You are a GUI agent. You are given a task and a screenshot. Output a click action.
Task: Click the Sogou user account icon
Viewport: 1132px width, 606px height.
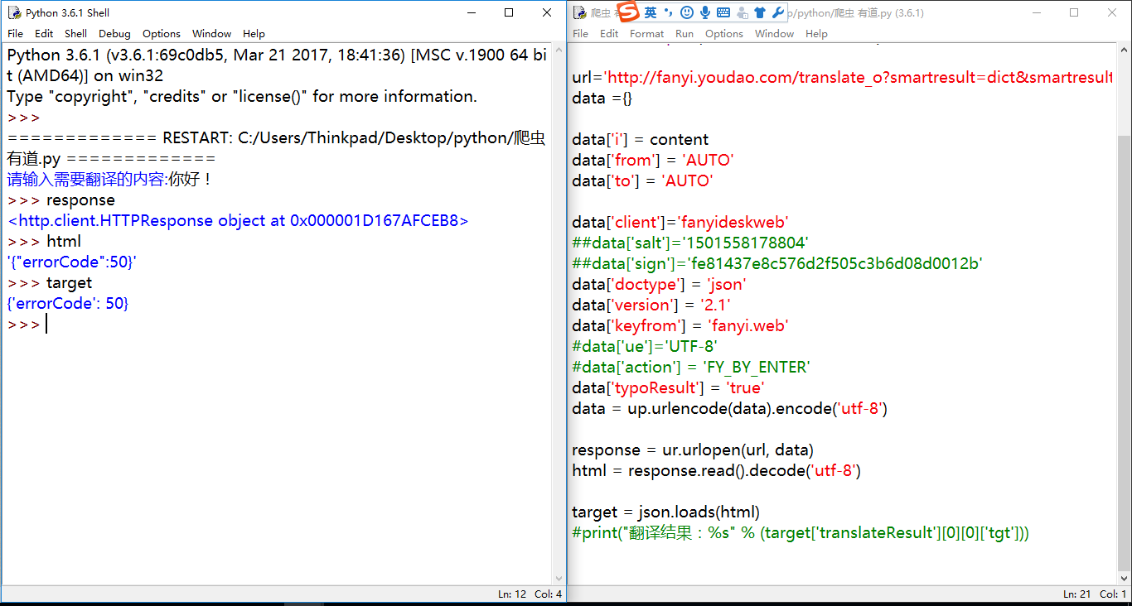pyautogui.click(x=742, y=12)
